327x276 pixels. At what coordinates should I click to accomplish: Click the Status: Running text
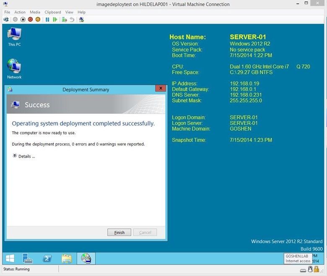click(x=16, y=269)
